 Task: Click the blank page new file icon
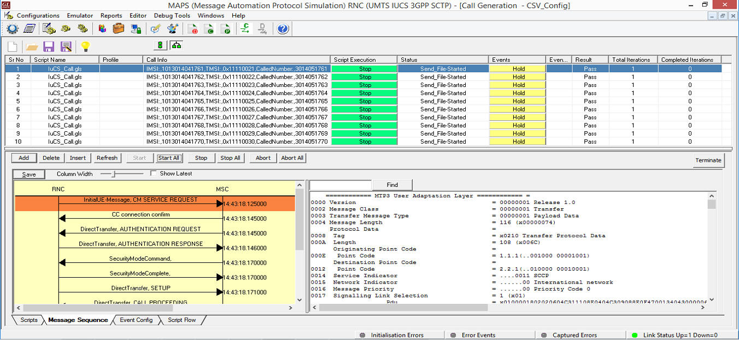13,46
